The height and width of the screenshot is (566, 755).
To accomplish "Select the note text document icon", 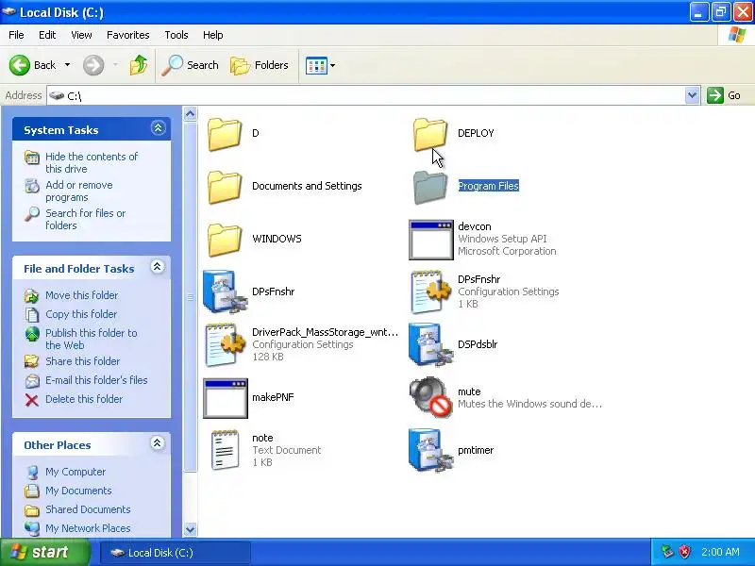I will coord(226,450).
